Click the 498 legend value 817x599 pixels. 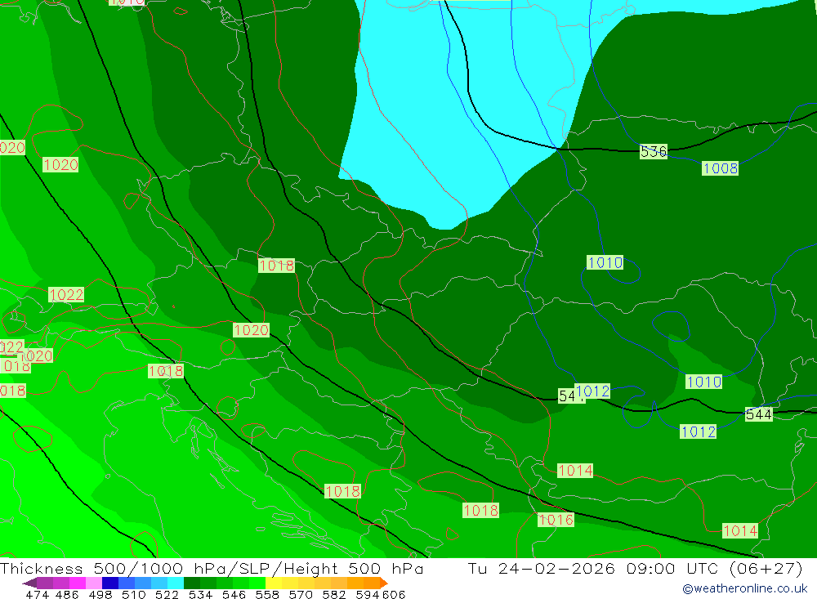[x=100, y=594]
